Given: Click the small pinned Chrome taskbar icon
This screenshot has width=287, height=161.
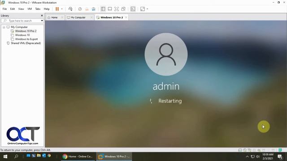Looking at the screenshot, I should tap(49, 156).
